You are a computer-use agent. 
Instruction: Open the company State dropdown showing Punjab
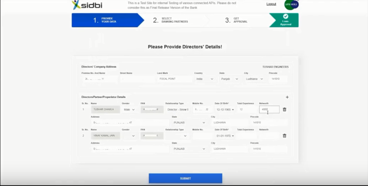[x=230, y=79]
